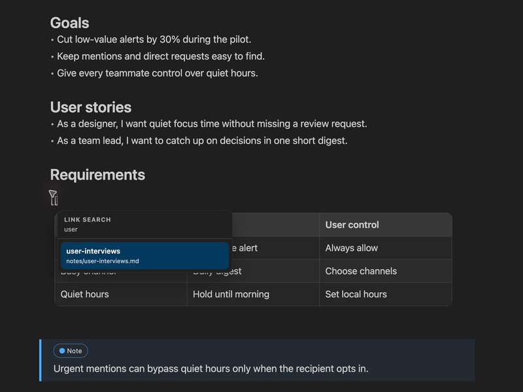Click the 'User control' table header
The width and height of the screenshot is (523, 392).
pos(386,225)
